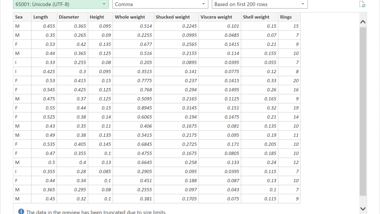Click the Rings value 20

[x=289, y=81]
